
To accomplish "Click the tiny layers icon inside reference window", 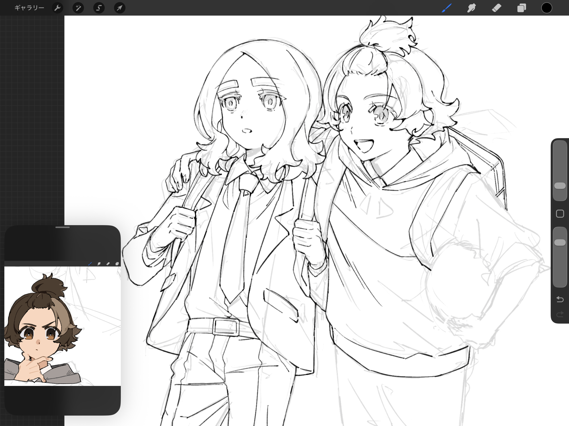I will 117,264.
